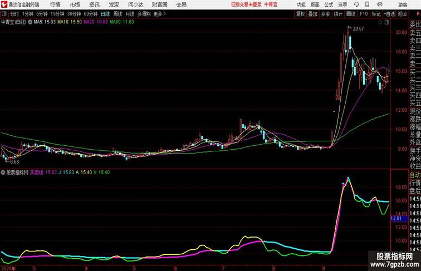Expand the round dropdown next to 中青宝(日线)
The width and height of the screenshot is (421, 271).
tap(30, 22)
